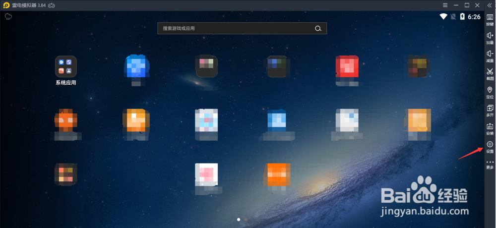The width and height of the screenshot is (496, 228).
Task: Select the first home page indicator dot
Action: pos(239,219)
